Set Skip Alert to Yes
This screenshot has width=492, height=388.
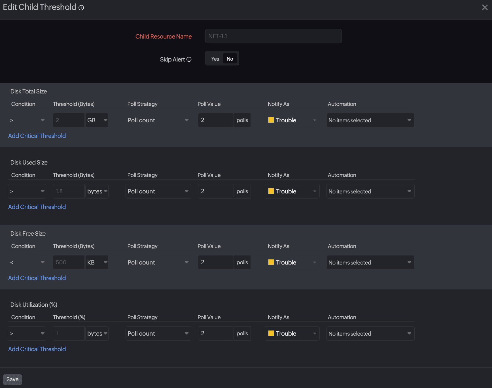(215, 59)
